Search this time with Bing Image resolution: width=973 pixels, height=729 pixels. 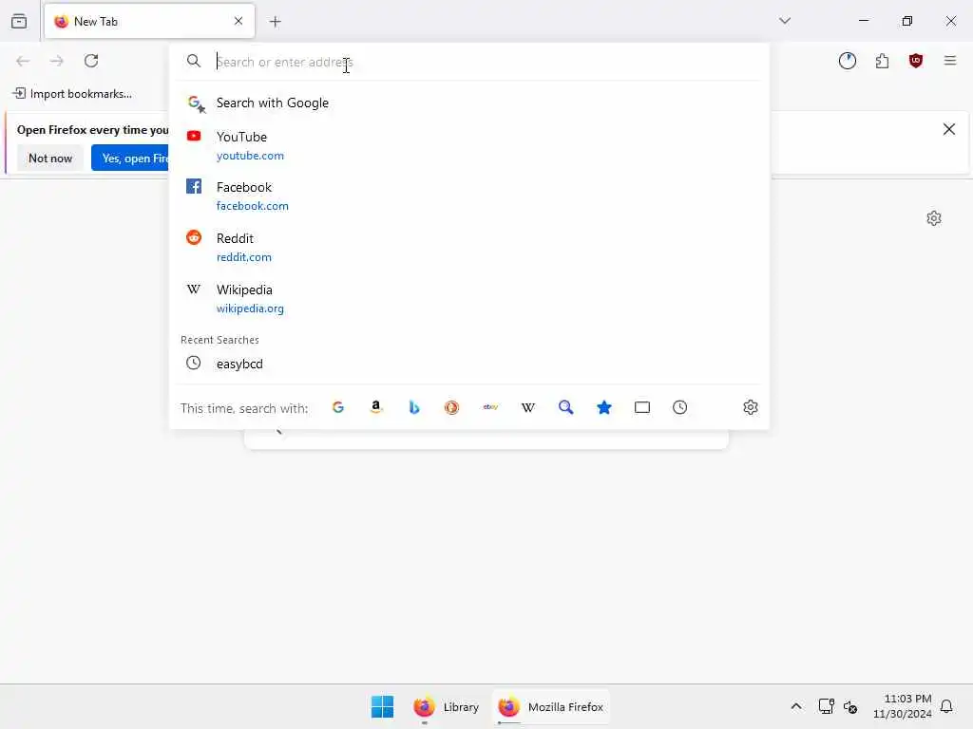(x=414, y=407)
